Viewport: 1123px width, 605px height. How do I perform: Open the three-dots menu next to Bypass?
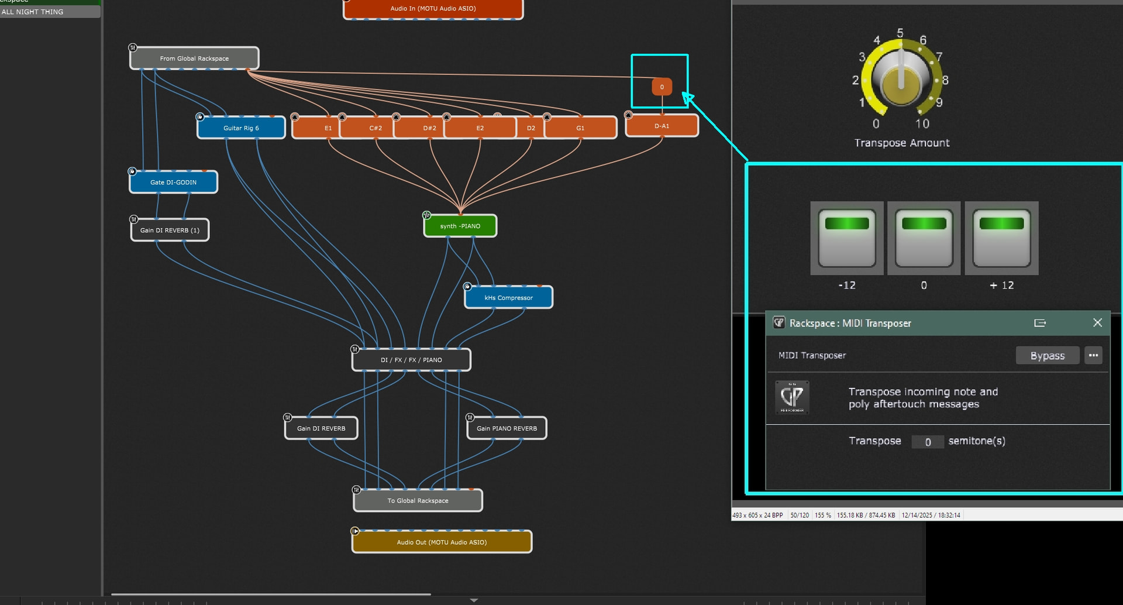pyautogui.click(x=1093, y=355)
